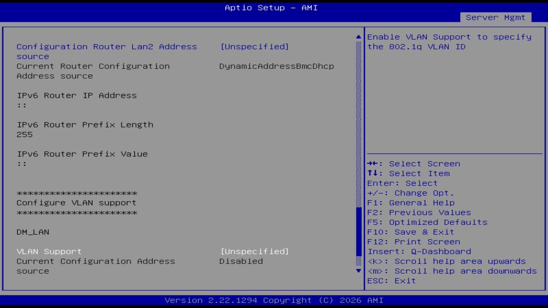Viewport: 548px width, 308px height.
Task: Select the IPv6 Router Prefix Length field
Action: [85, 124]
